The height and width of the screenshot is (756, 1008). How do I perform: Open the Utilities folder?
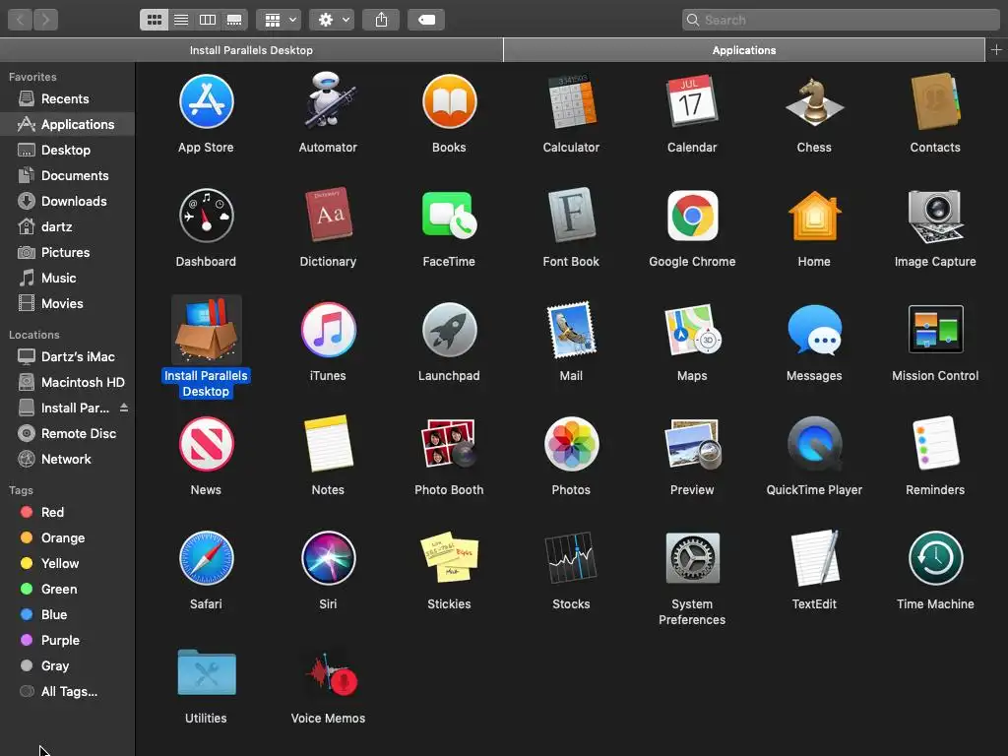click(x=207, y=672)
